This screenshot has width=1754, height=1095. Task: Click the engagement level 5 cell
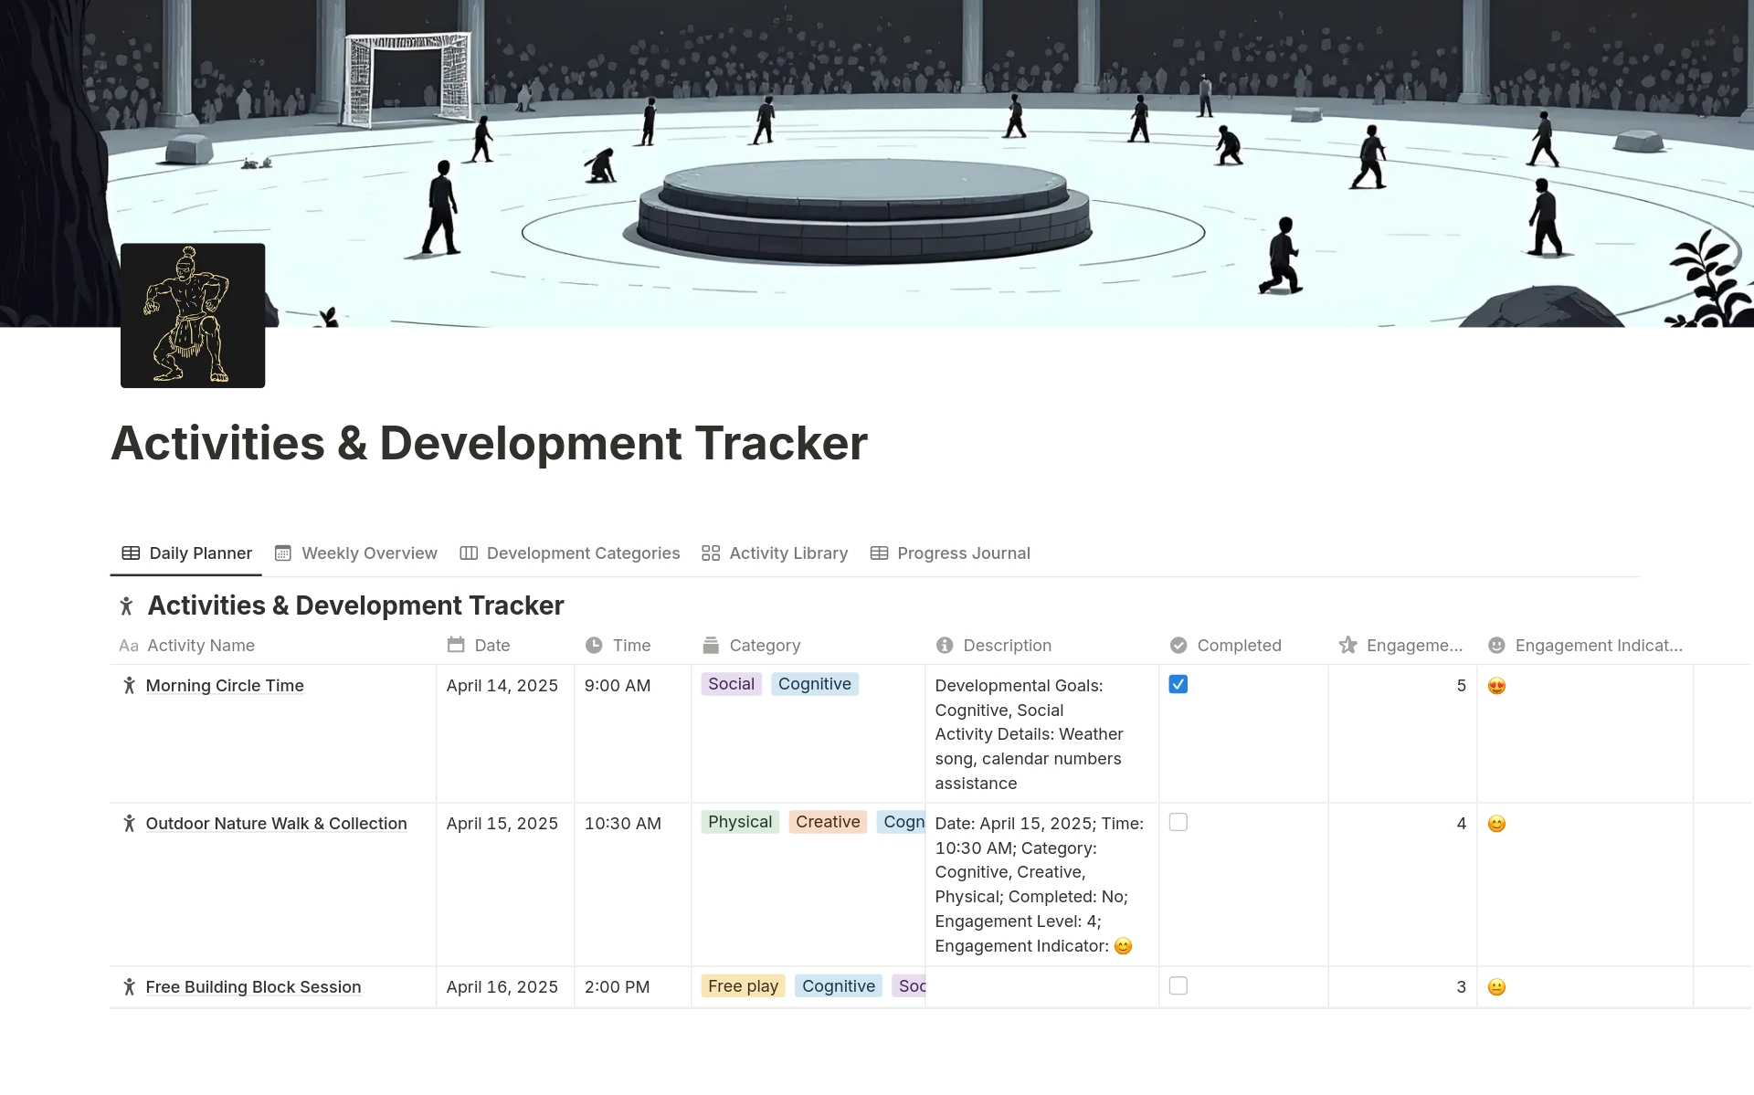1402,734
